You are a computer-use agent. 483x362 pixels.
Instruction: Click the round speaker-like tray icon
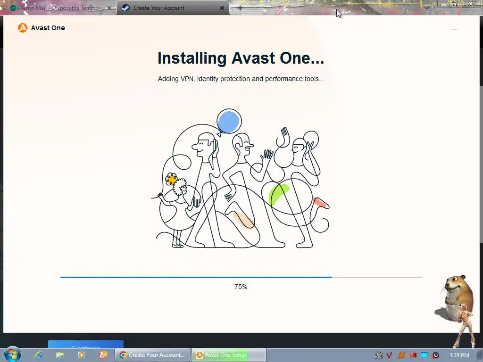tap(435, 355)
